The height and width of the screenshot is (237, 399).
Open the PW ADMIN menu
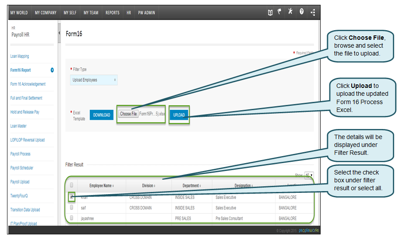146,13
